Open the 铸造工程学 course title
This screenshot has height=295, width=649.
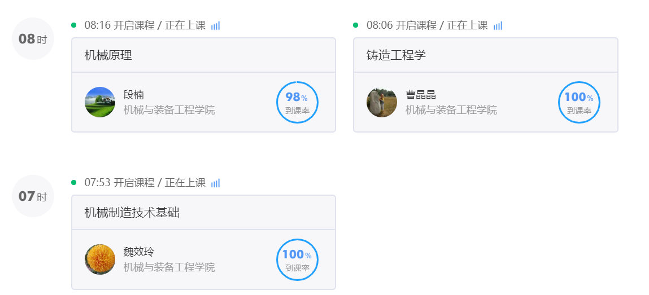pos(396,55)
